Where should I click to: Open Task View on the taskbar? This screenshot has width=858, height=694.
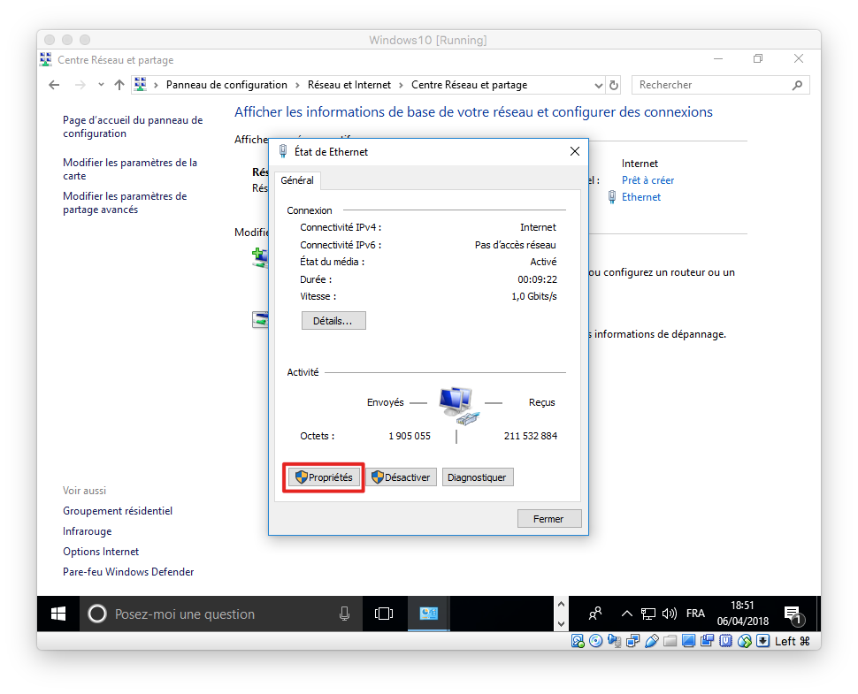pyautogui.click(x=384, y=614)
